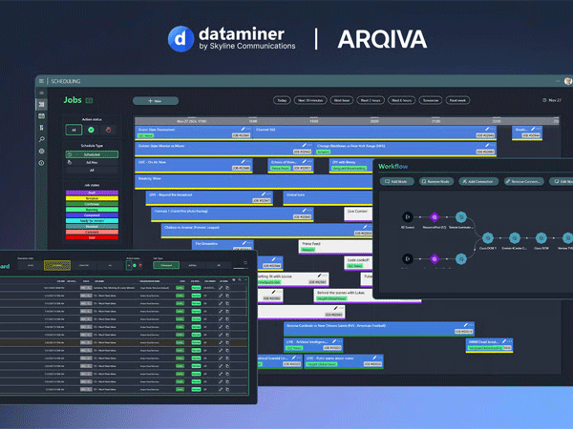Filter action status by red hand icon
This screenshot has height=429, width=573.
(x=108, y=130)
